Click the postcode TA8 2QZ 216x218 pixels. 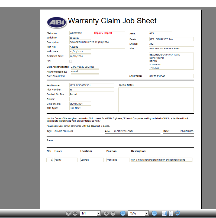[154, 68]
